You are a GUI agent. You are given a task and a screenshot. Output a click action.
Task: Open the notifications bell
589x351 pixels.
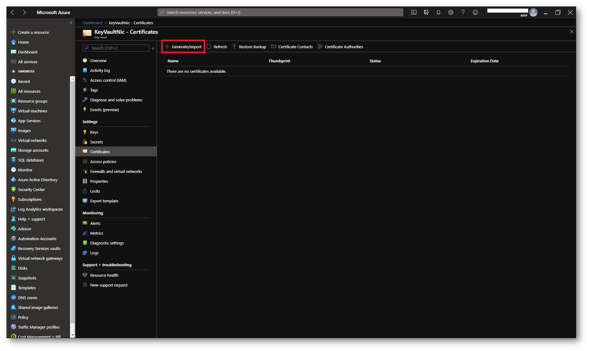(x=438, y=12)
